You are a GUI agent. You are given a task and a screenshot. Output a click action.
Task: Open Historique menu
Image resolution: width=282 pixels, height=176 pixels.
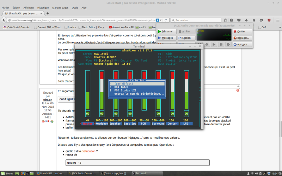(43, 8)
